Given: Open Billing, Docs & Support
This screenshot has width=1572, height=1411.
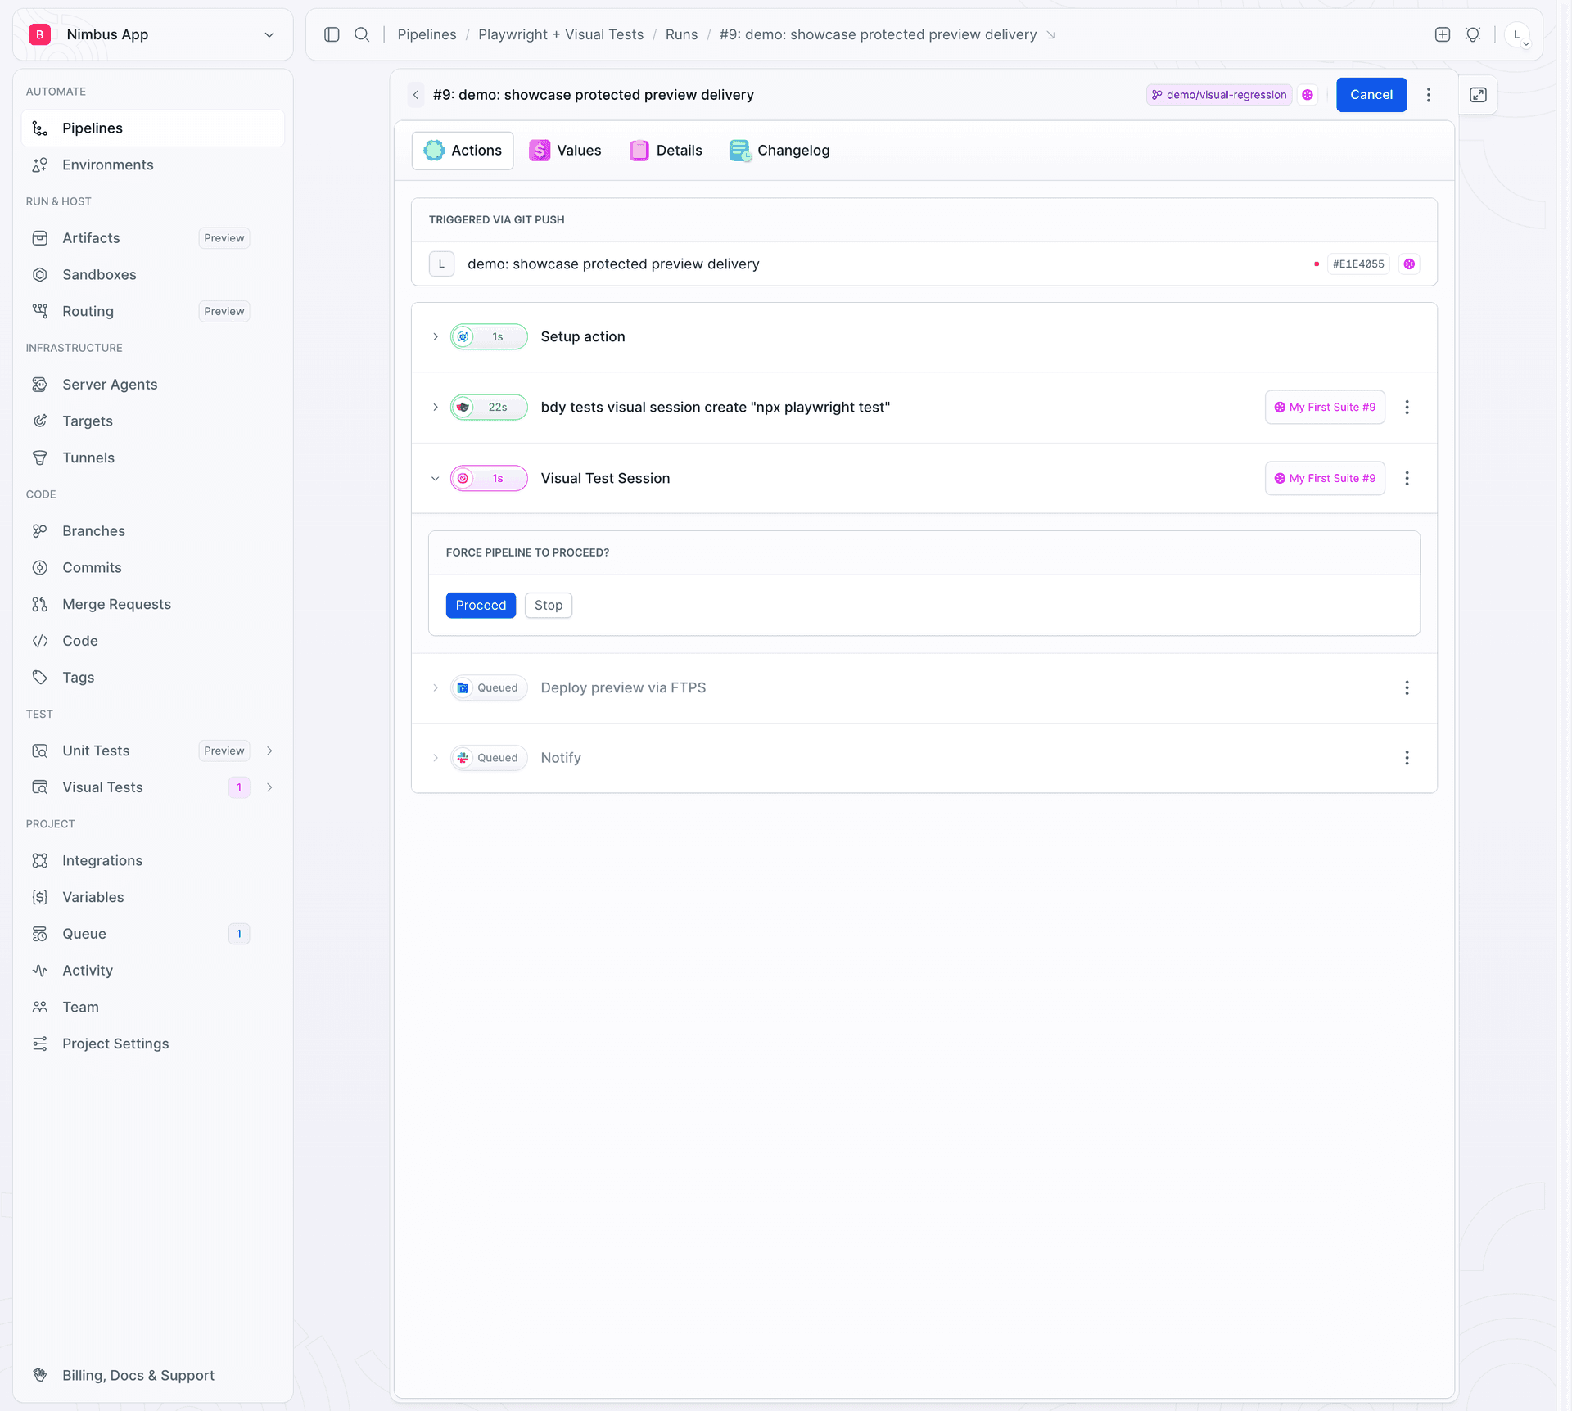Looking at the screenshot, I should point(152,1375).
